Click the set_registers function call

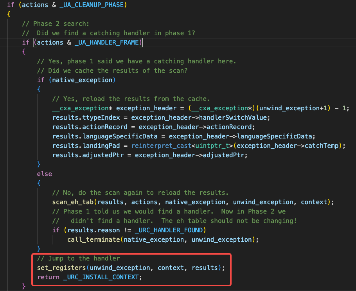pos(61,268)
